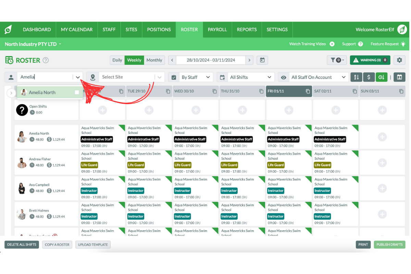Image resolution: width=411 pixels, height=274 pixels.
Task: Copy shifts icon on FRI 01/11 header
Action: (308, 91)
